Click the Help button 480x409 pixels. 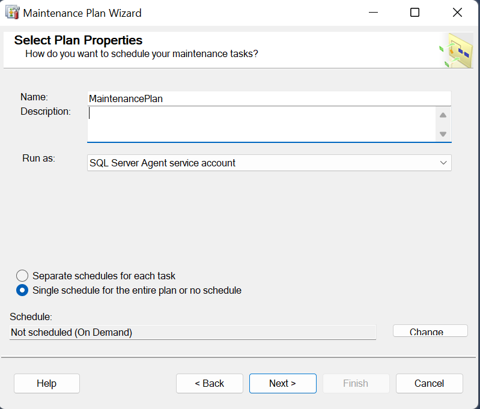coord(46,383)
